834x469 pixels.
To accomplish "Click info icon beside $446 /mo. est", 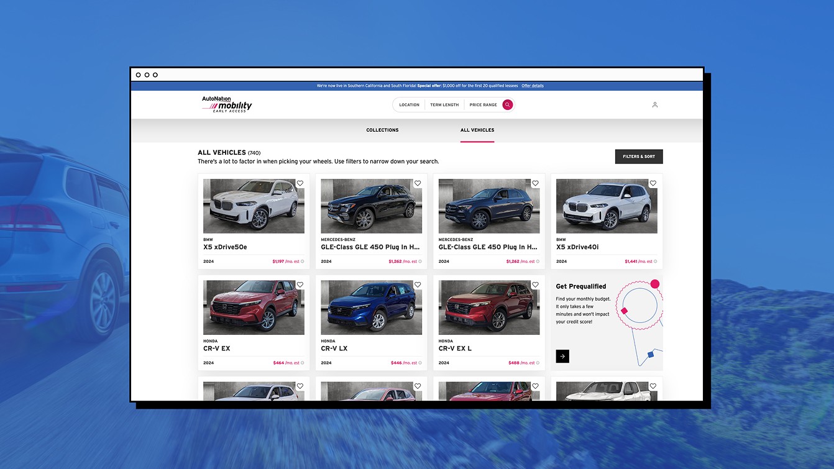I will coord(420,363).
